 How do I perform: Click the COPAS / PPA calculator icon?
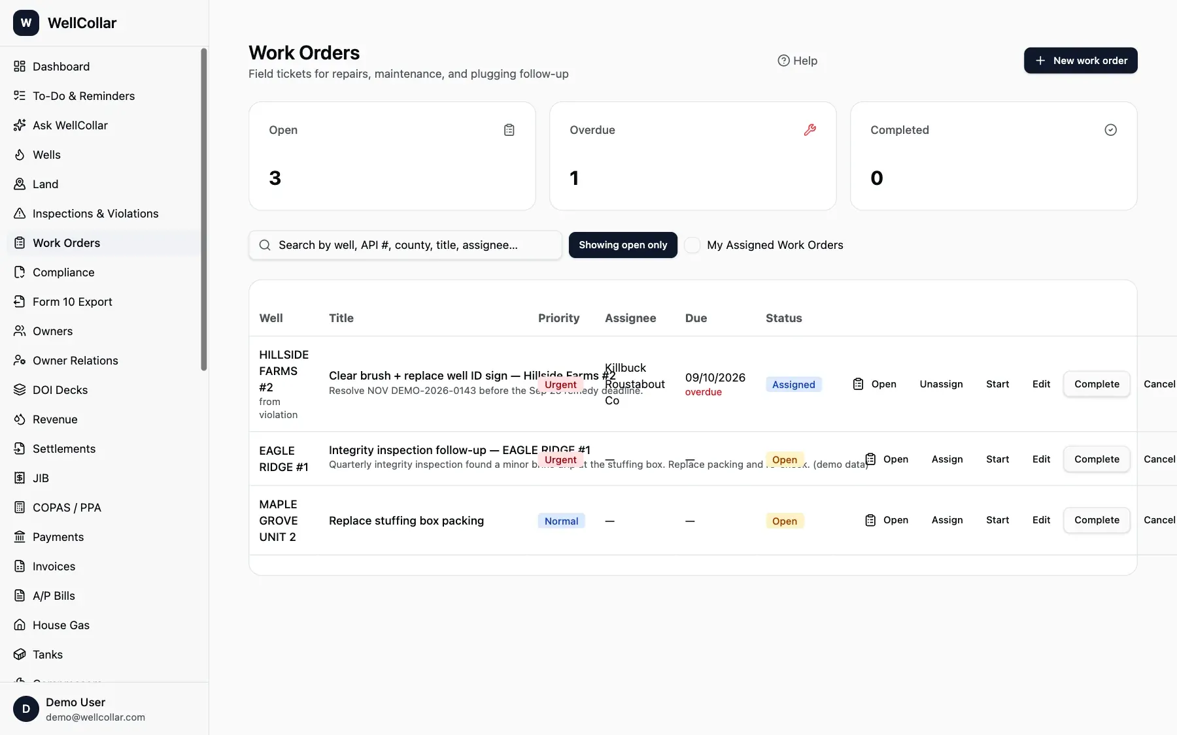[20, 507]
